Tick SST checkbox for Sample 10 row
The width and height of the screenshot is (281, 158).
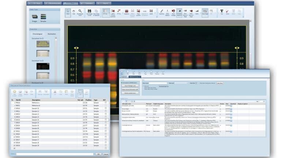tap(106, 108)
